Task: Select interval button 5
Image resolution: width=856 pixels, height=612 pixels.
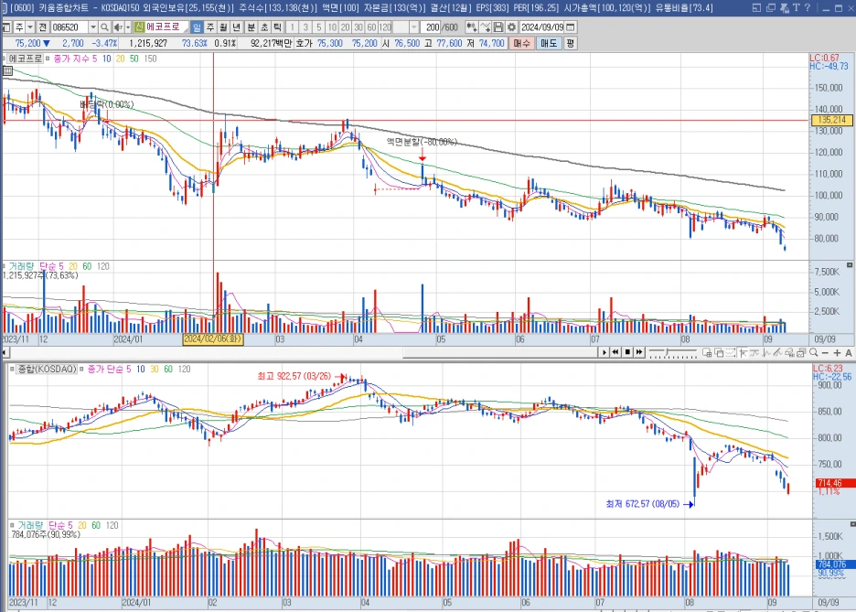Action: coord(319,27)
